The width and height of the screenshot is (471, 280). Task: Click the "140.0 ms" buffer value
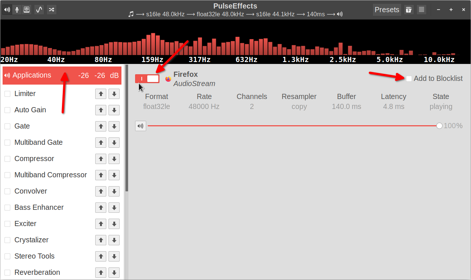347,107
